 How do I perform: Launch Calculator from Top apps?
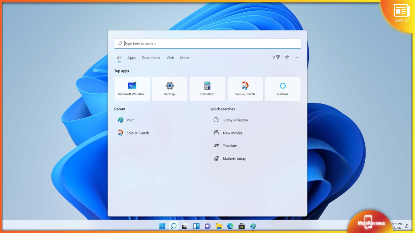coord(207,89)
